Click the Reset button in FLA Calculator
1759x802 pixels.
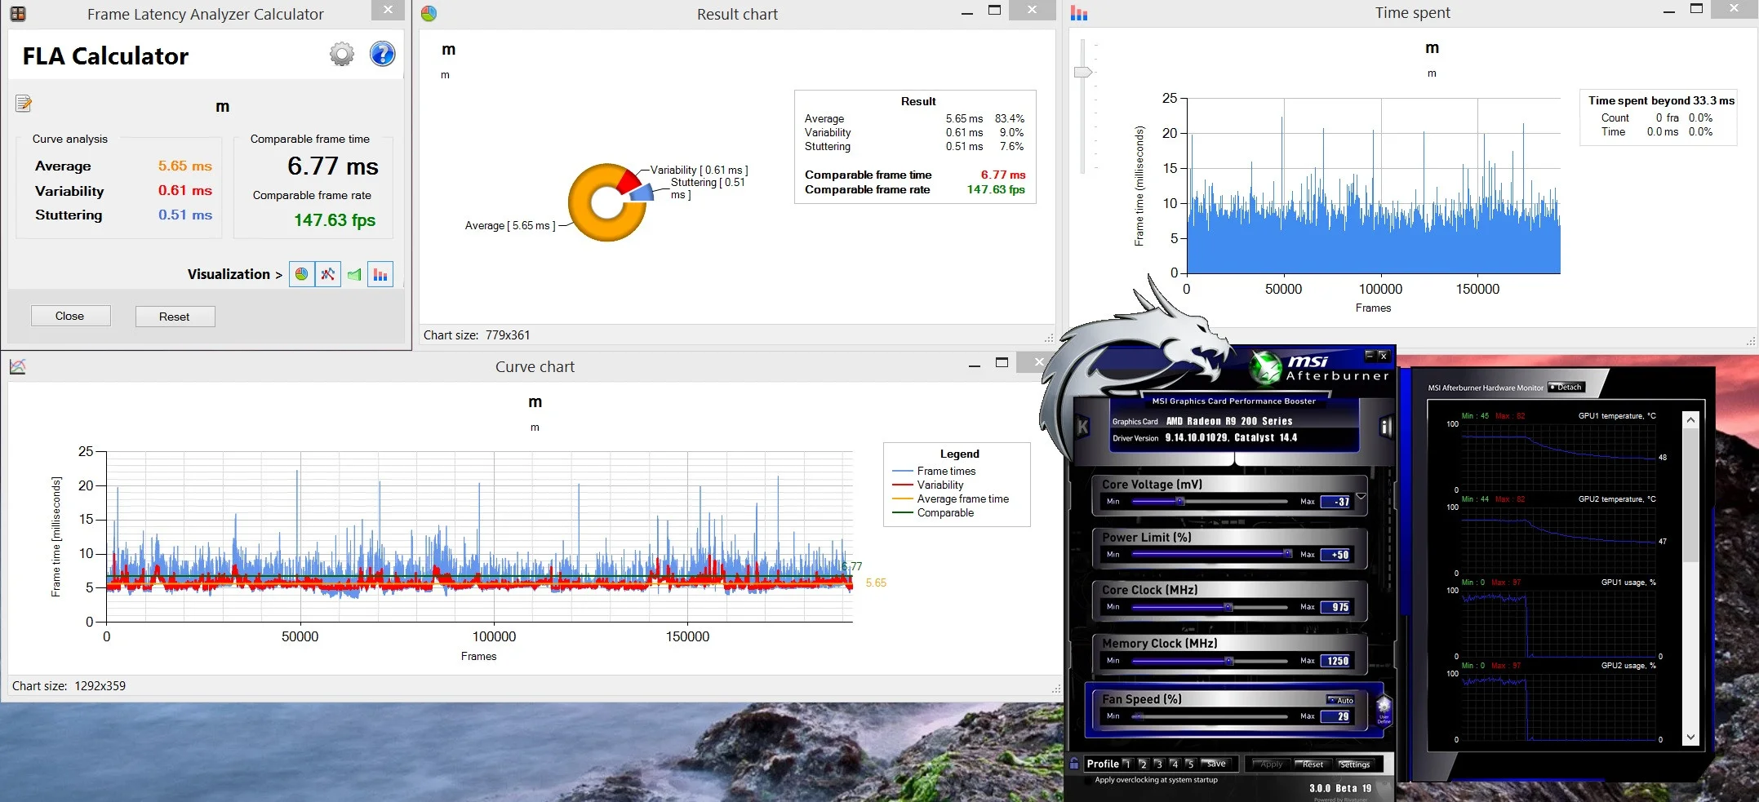[175, 317]
